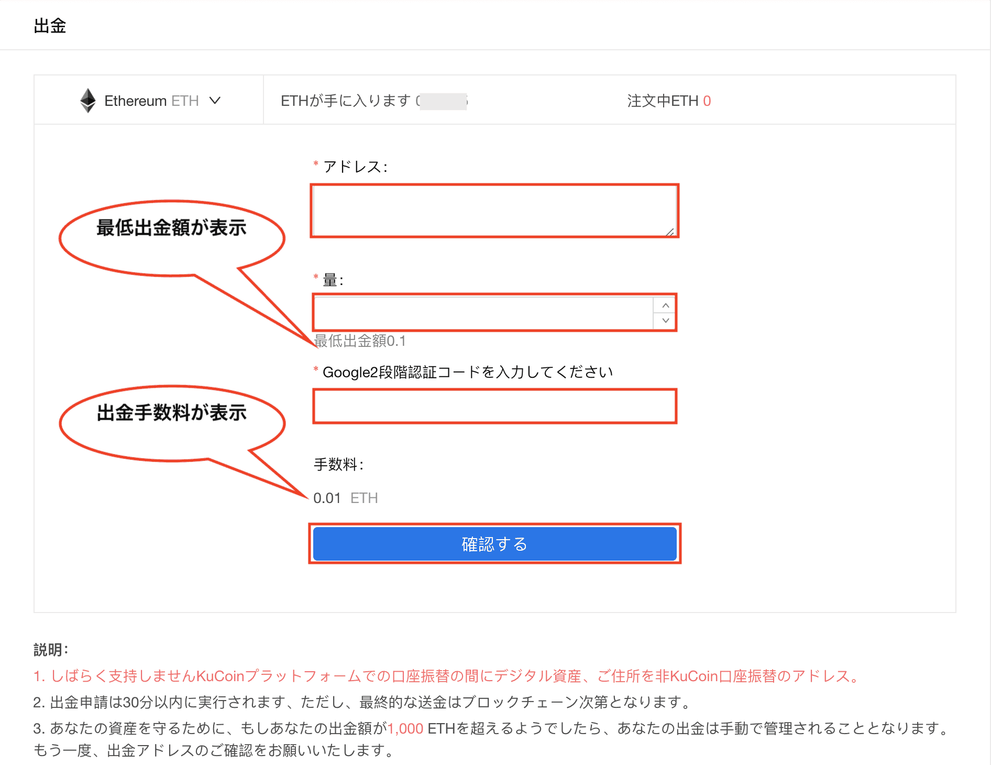Viewport: 991px width, 765px height.
Task: Click the red 1,000 ETH limit text
Action: coord(405,728)
